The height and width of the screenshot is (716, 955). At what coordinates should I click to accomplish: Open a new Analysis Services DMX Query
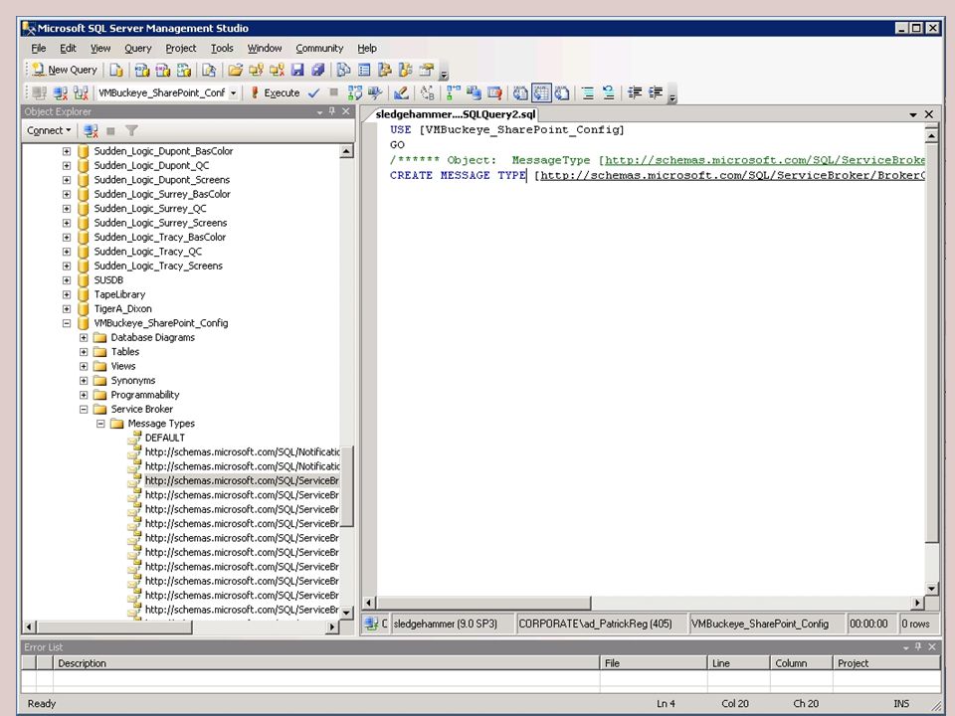pos(162,70)
